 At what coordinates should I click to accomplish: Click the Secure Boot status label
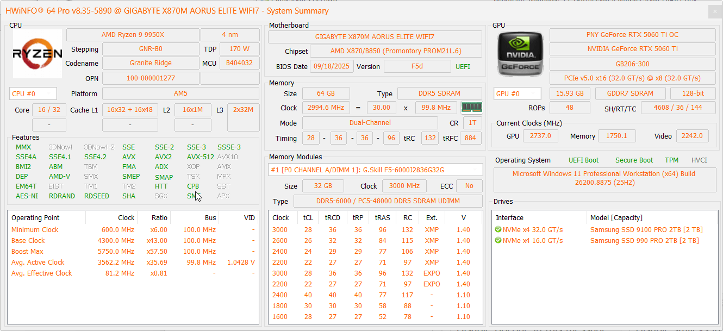tap(634, 160)
